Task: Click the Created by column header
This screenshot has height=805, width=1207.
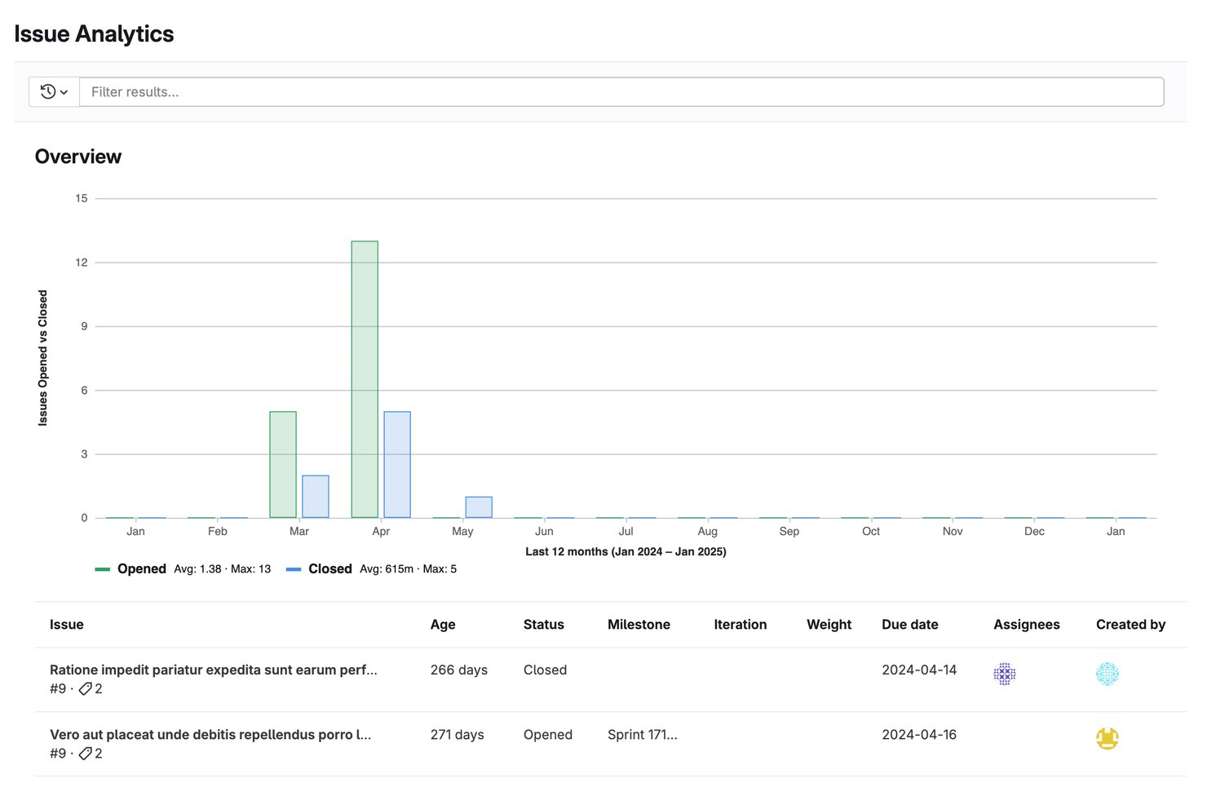Action: click(x=1131, y=625)
